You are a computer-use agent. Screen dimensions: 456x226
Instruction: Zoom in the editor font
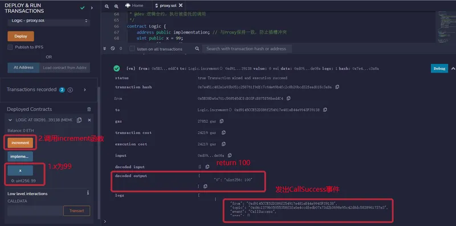pos(116,6)
